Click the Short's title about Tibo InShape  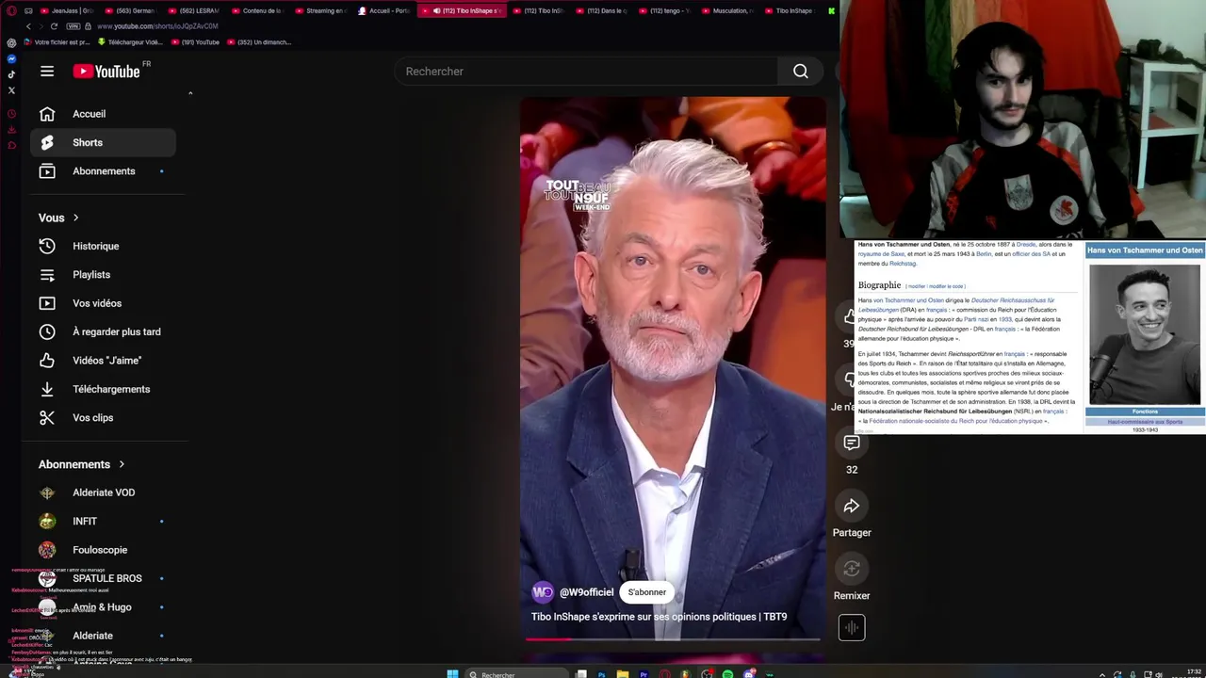coord(659,617)
